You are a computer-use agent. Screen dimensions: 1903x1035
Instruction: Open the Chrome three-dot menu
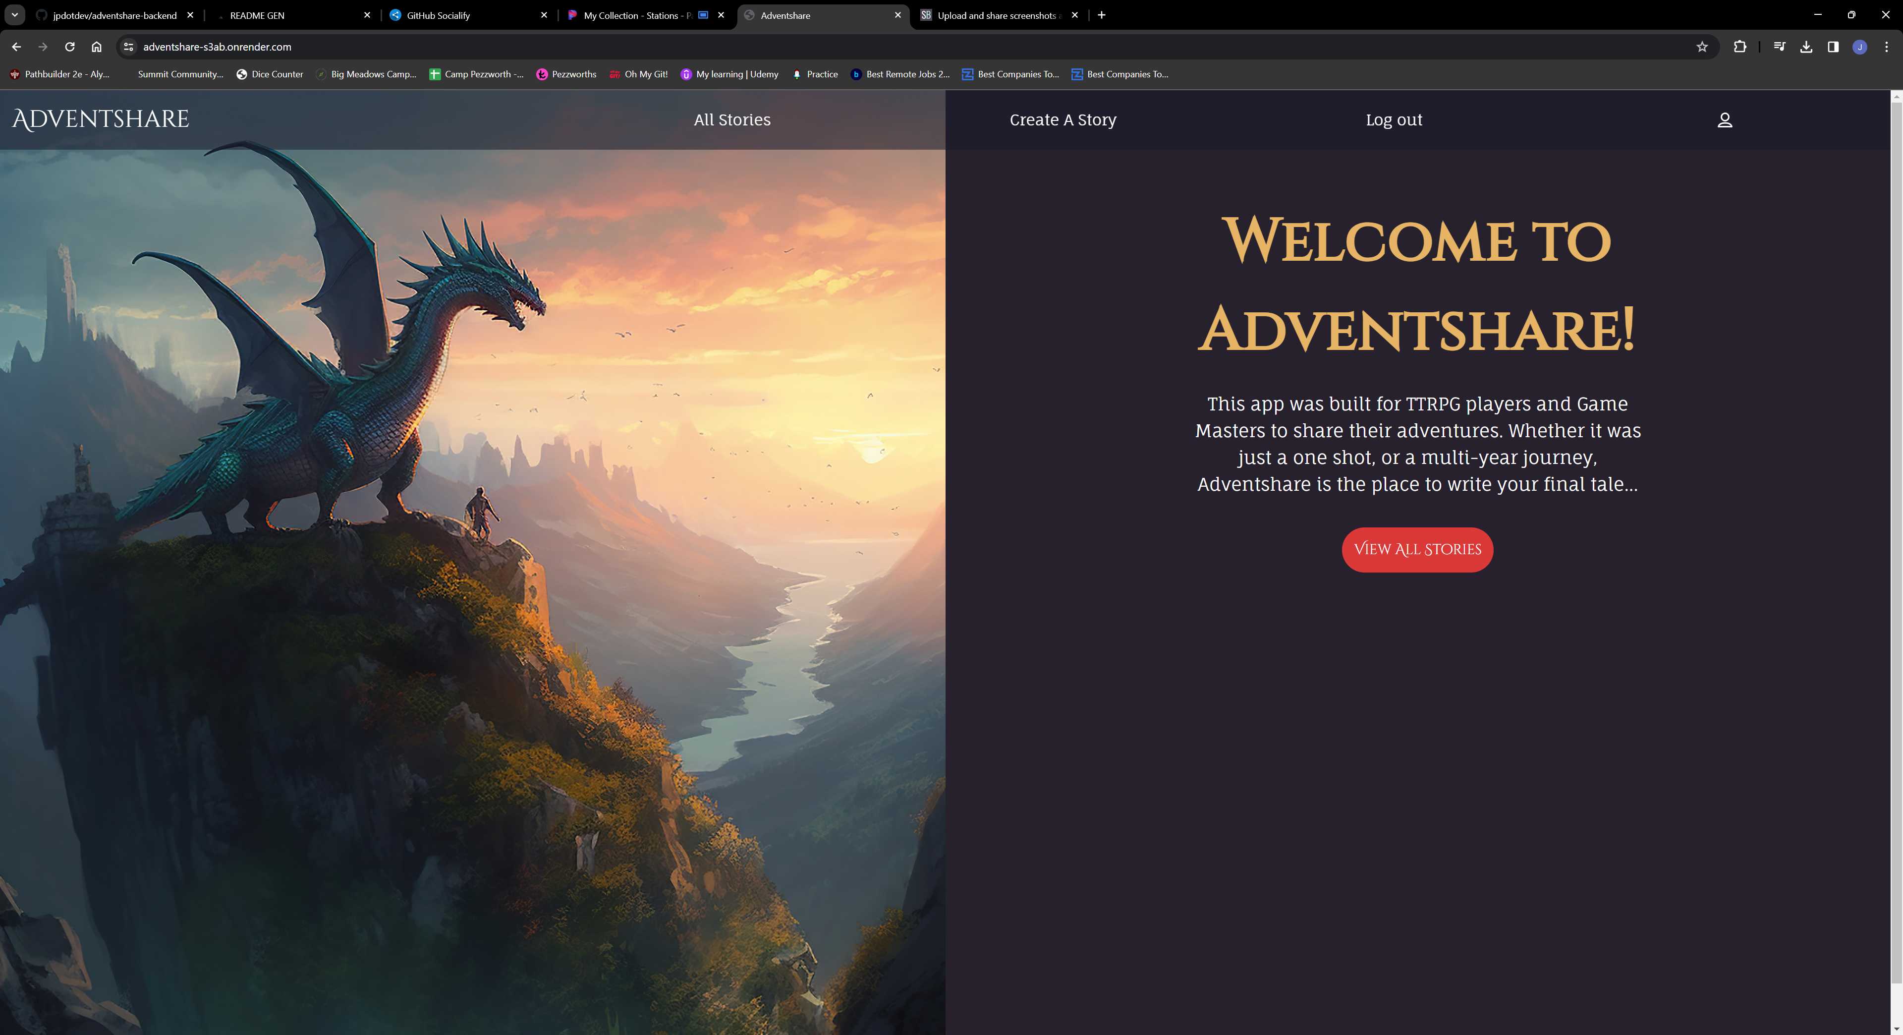point(1887,47)
